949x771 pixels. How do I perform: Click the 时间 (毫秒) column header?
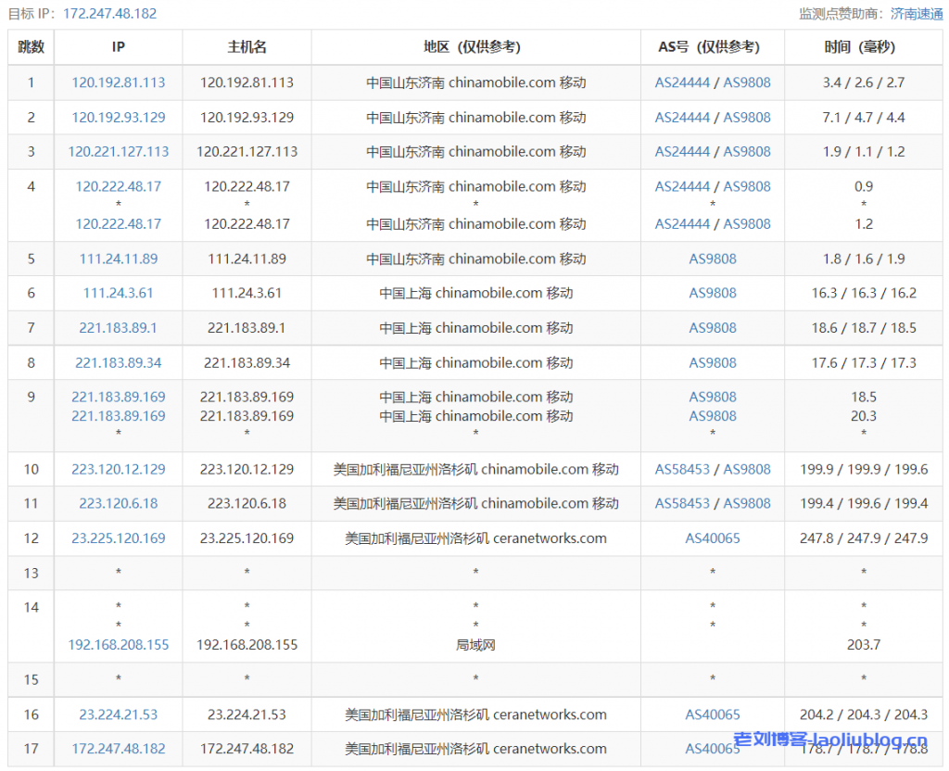[863, 47]
